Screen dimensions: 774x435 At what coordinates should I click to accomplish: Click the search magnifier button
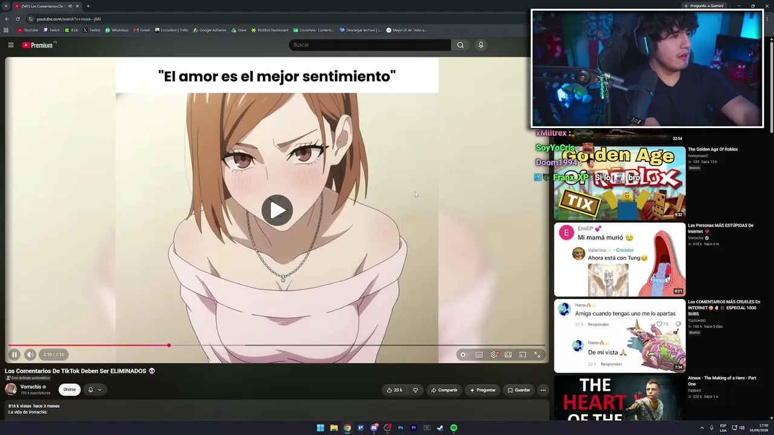pos(460,45)
